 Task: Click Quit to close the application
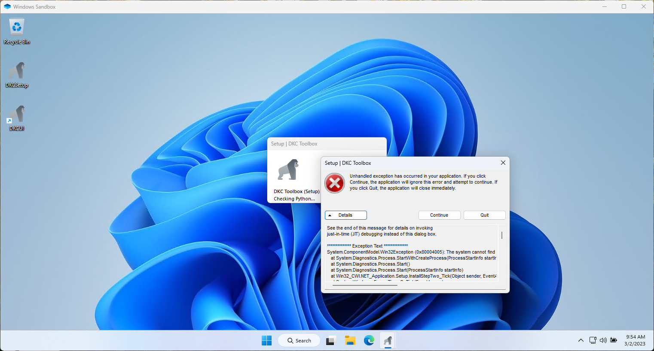click(484, 215)
